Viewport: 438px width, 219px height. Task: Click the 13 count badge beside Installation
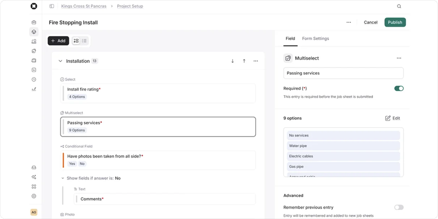(94, 61)
